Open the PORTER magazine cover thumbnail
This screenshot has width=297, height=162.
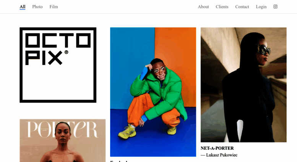point(63,141)
